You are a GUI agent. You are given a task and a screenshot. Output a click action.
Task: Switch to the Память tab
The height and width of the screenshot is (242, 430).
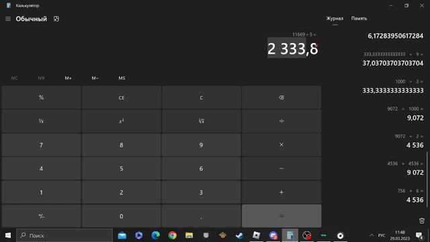(359, 19)
